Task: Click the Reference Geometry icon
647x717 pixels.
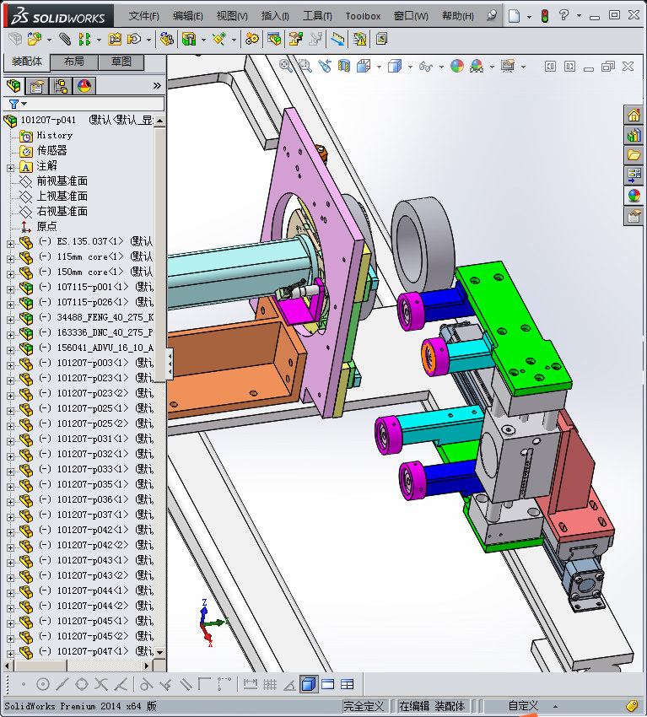Action: [x=219, y=40]
